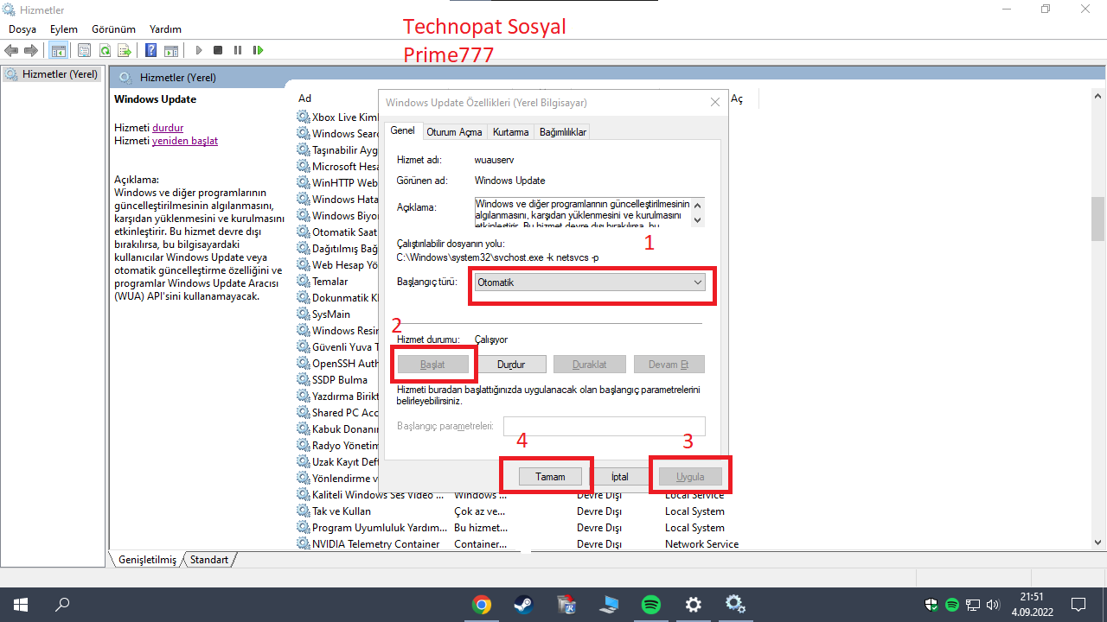
Task: Switch to Services app in the taskbar
Action: click(735, 605)
